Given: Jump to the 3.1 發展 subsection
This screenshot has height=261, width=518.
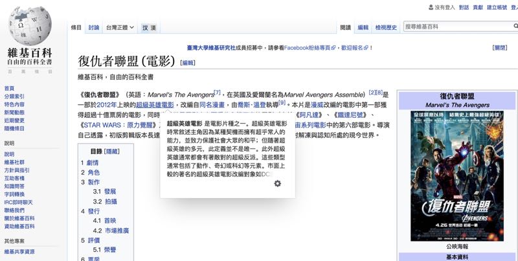Looking at the screenshot, I should point(104,192).
